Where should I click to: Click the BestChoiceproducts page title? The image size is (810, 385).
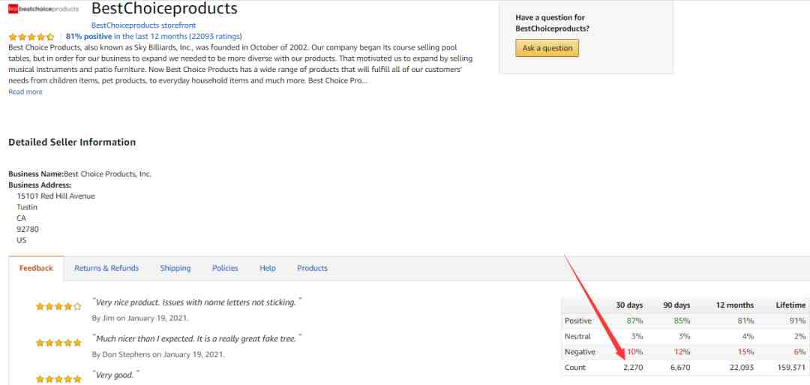[164, 9]
